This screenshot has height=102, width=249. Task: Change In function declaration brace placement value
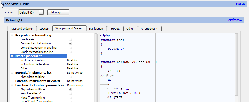73,64
